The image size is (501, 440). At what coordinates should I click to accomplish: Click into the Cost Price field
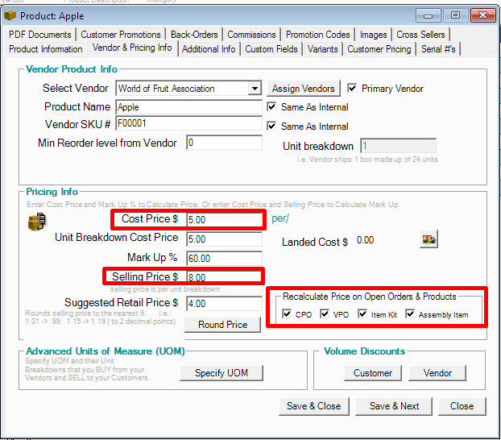[x=223, y=219]
